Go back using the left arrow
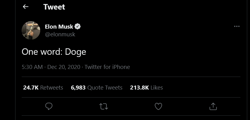Viewport: 250px width, 120px height. [x=25, y=7]
